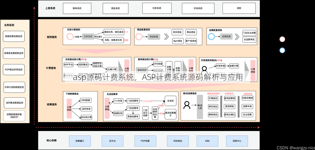The image size is (315, 150).
Task: Click the gray 佣金配置 box
Action: point(154,37)
